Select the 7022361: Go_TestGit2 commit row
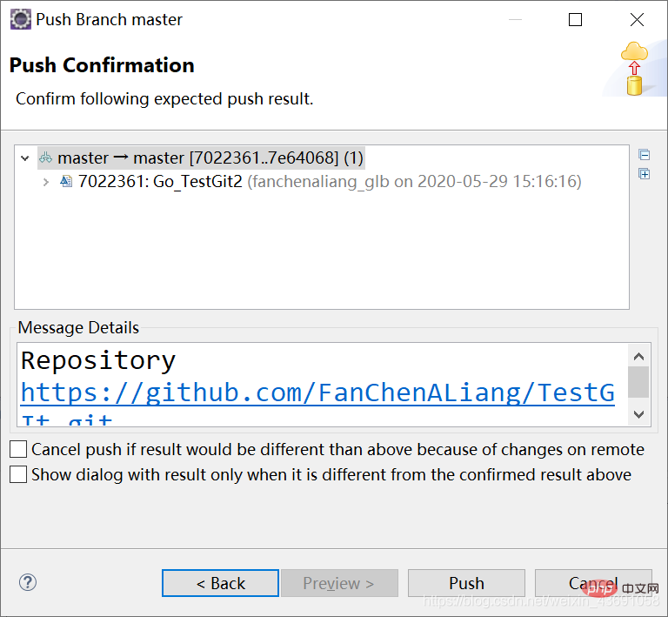The image size is (668, 617). click(x=330, y=182)
